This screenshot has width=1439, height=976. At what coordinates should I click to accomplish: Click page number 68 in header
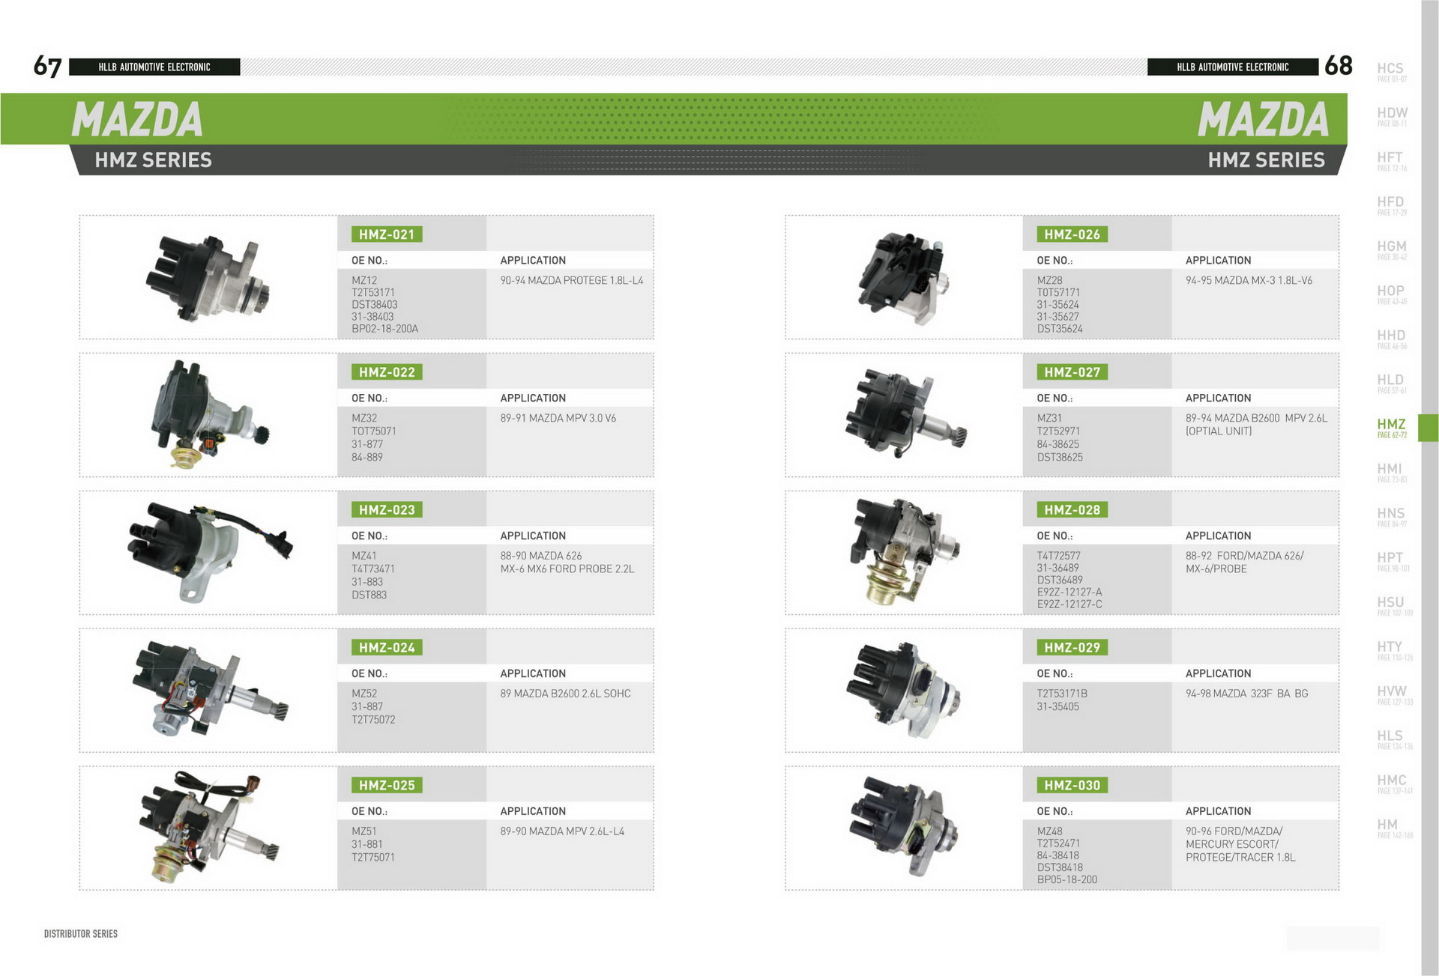click(1338, 66)
